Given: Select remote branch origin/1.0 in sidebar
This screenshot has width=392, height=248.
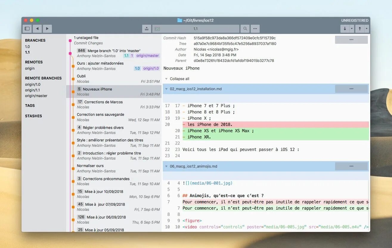Looking at the screenshot, I should 33,85.
